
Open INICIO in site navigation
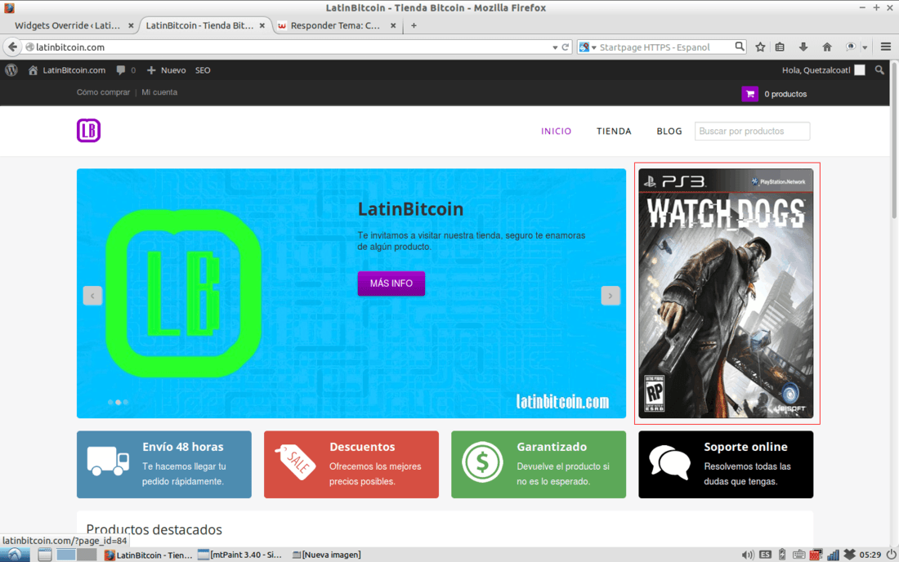tap(556, 132)
